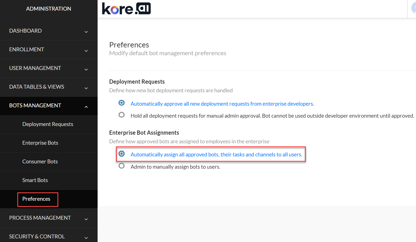Click the Kore.ai logo
Viewport: 416px width, 242px height.
pos(126,9)
